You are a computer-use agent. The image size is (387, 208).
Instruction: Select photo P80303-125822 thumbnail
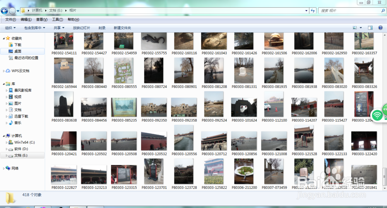pos(214,171)
